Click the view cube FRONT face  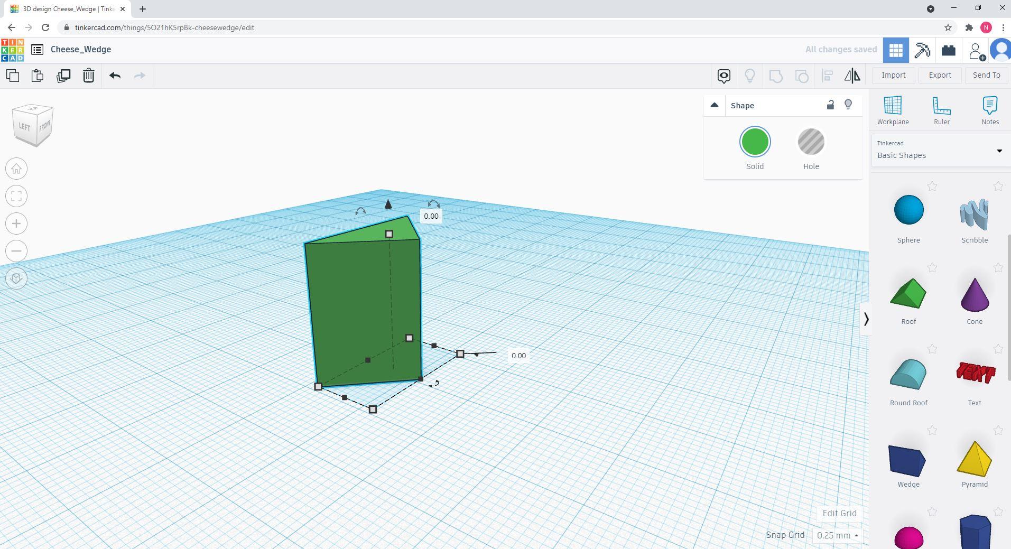click(x=44, y=126)
